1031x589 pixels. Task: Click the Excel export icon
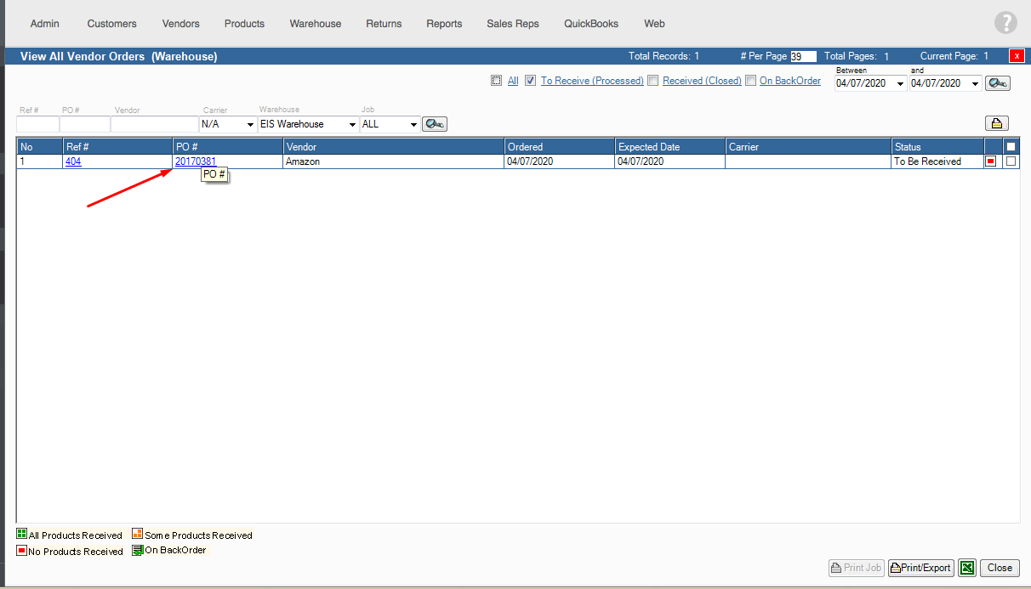pos(966,568)
